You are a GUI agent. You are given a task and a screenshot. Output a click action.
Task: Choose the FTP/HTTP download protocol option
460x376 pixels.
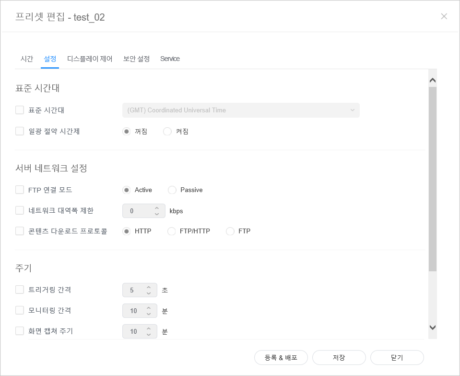click(171, 231)
